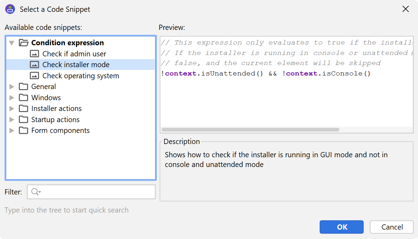Click the General folder icon
The image size is (418, 239).
[x=23, y=87]
